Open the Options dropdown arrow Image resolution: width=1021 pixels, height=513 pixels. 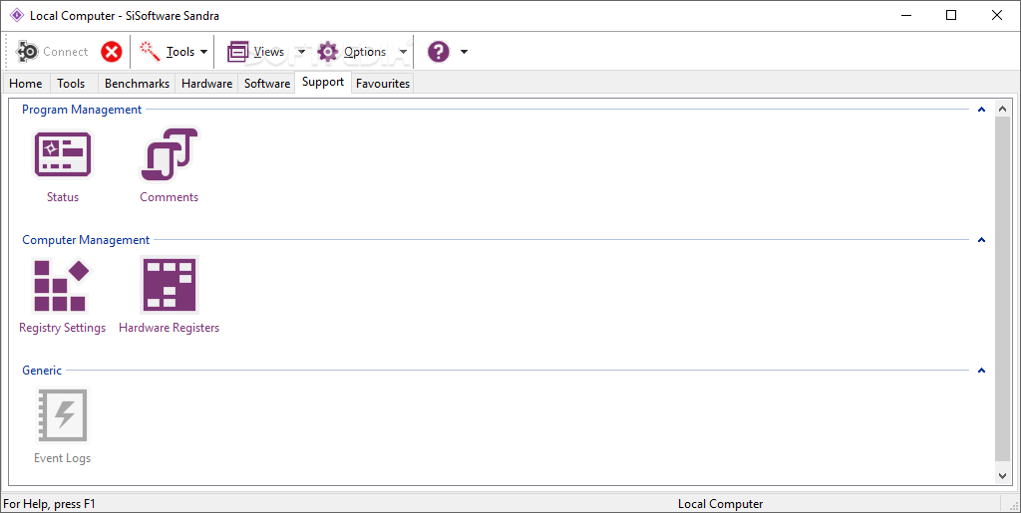(403, 52)
